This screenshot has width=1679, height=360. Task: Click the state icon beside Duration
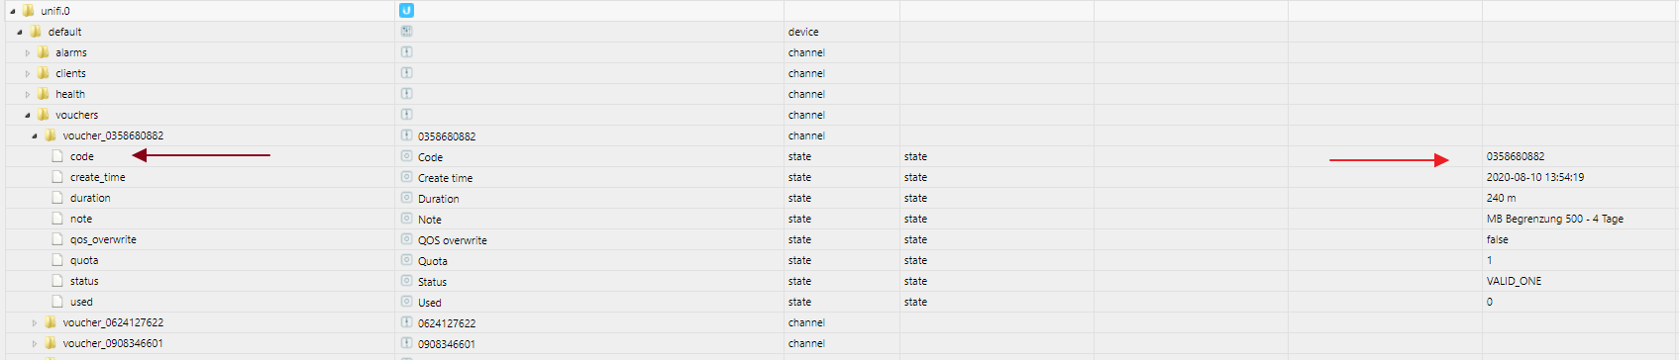406,198
